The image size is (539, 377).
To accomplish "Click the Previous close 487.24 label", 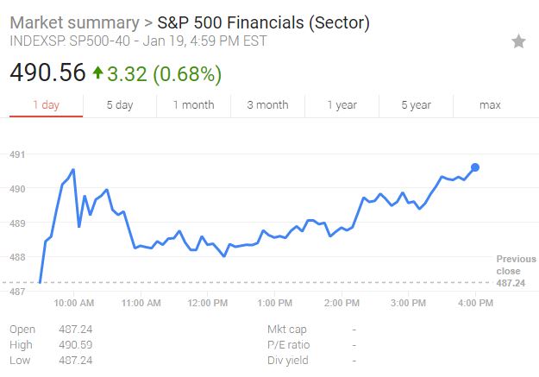I will click(516, 270).
